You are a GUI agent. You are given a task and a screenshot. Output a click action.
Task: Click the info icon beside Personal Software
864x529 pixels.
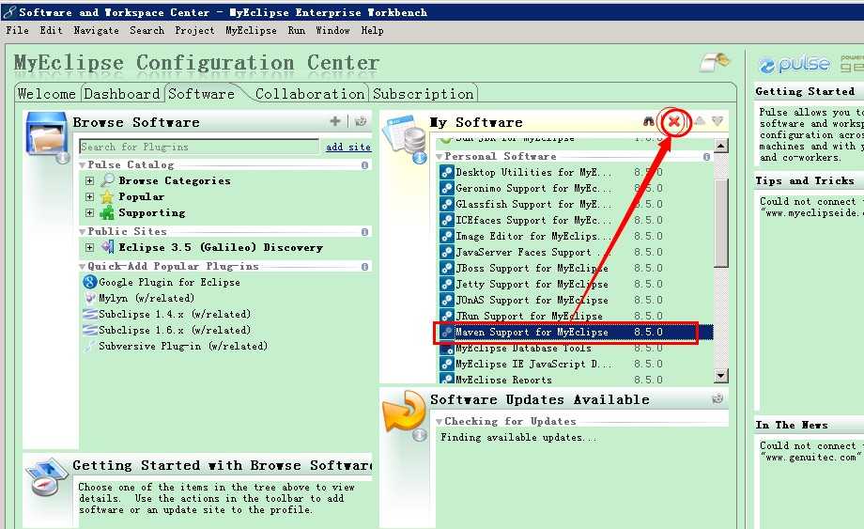706,157
